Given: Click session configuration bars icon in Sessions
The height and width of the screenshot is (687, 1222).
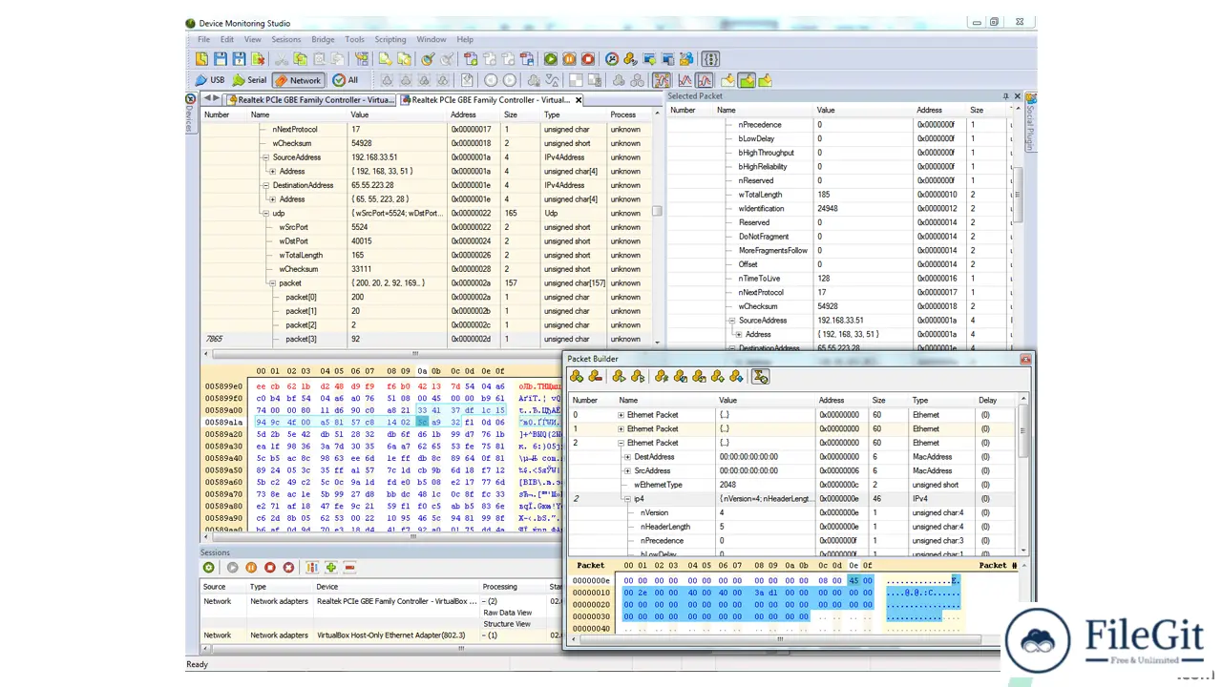Looking at the screenshot, I should [x=312, y=568].
